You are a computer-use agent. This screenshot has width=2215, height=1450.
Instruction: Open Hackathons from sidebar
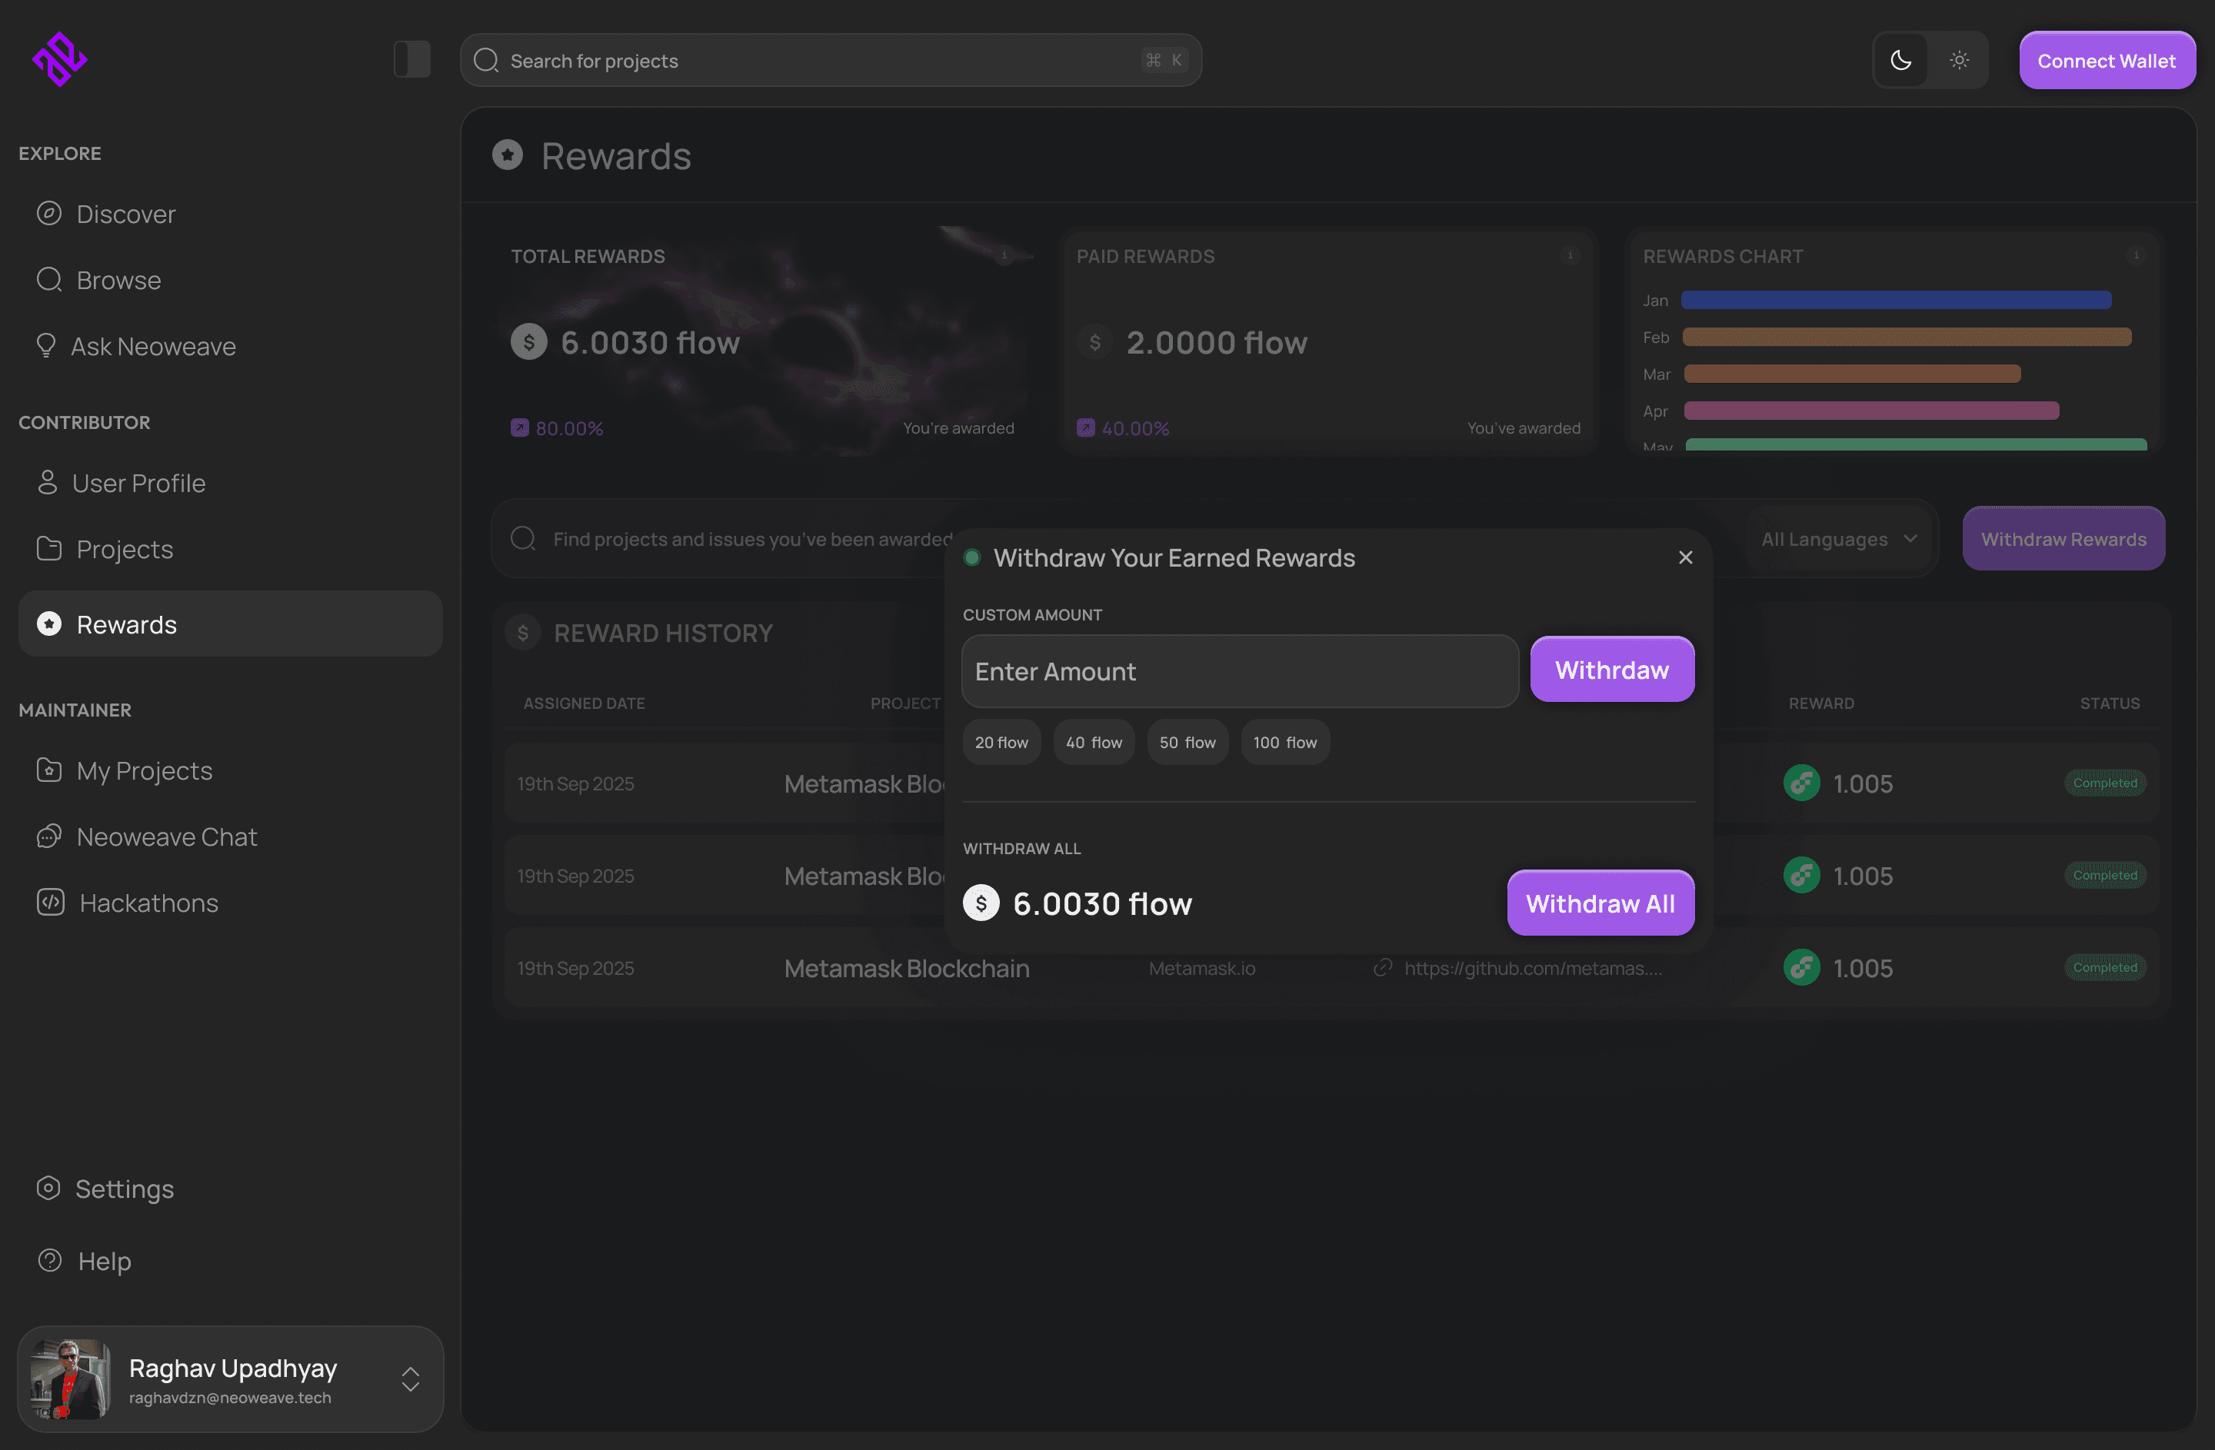(x=148, y=903)
